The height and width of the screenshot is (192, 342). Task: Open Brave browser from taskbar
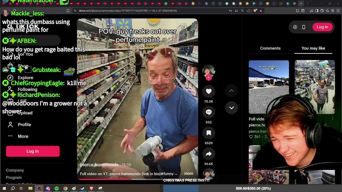(91, 189)
